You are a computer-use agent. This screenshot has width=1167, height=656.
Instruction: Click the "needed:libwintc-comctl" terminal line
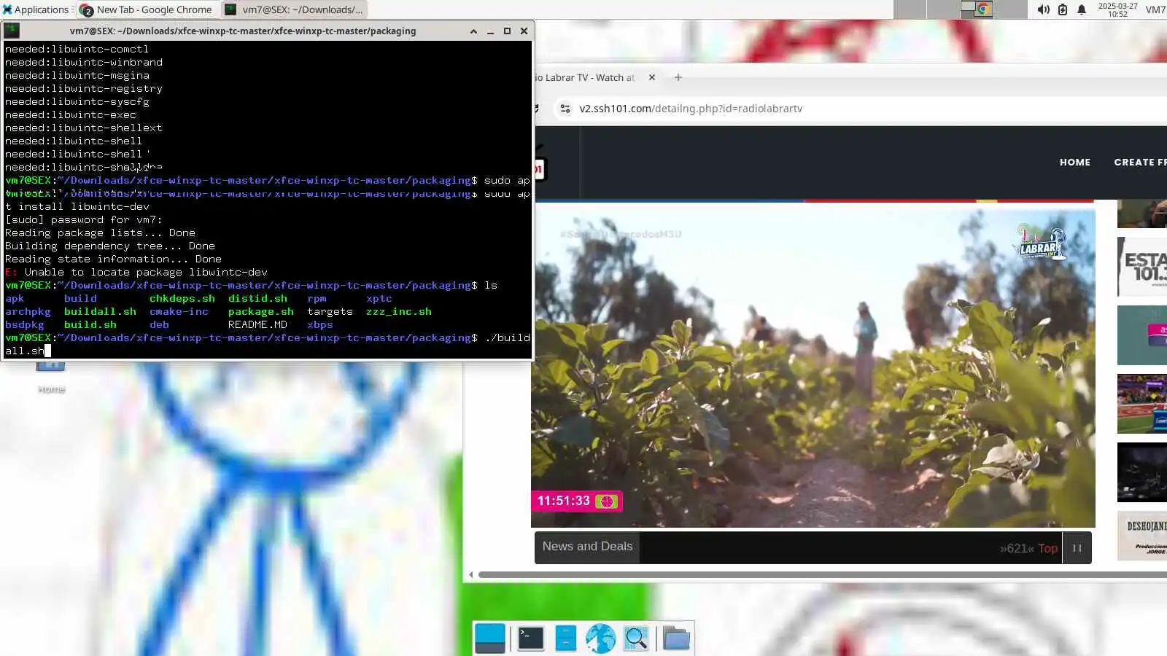tap(77, 50)
